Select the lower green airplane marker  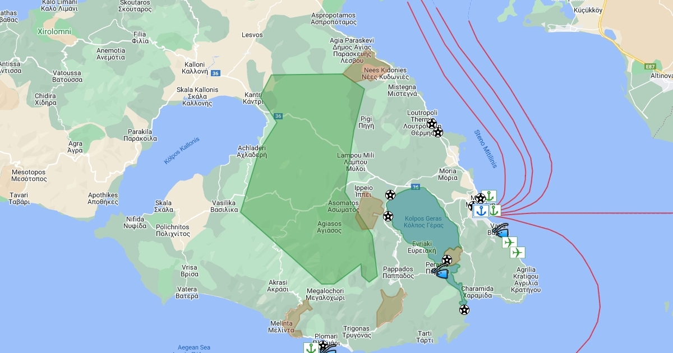pos(518,253)
